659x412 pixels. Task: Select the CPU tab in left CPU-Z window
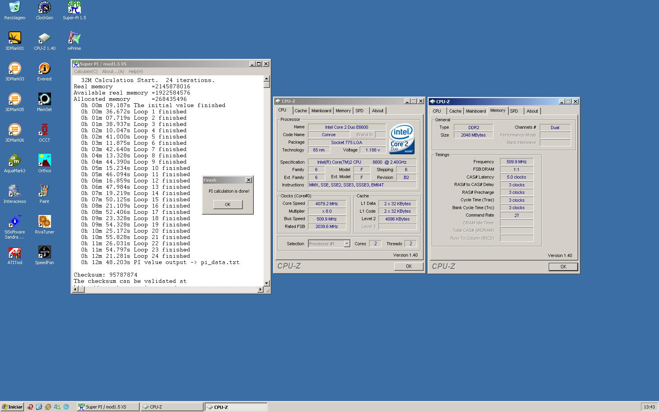pyautogui.click(x=282, y=110)
